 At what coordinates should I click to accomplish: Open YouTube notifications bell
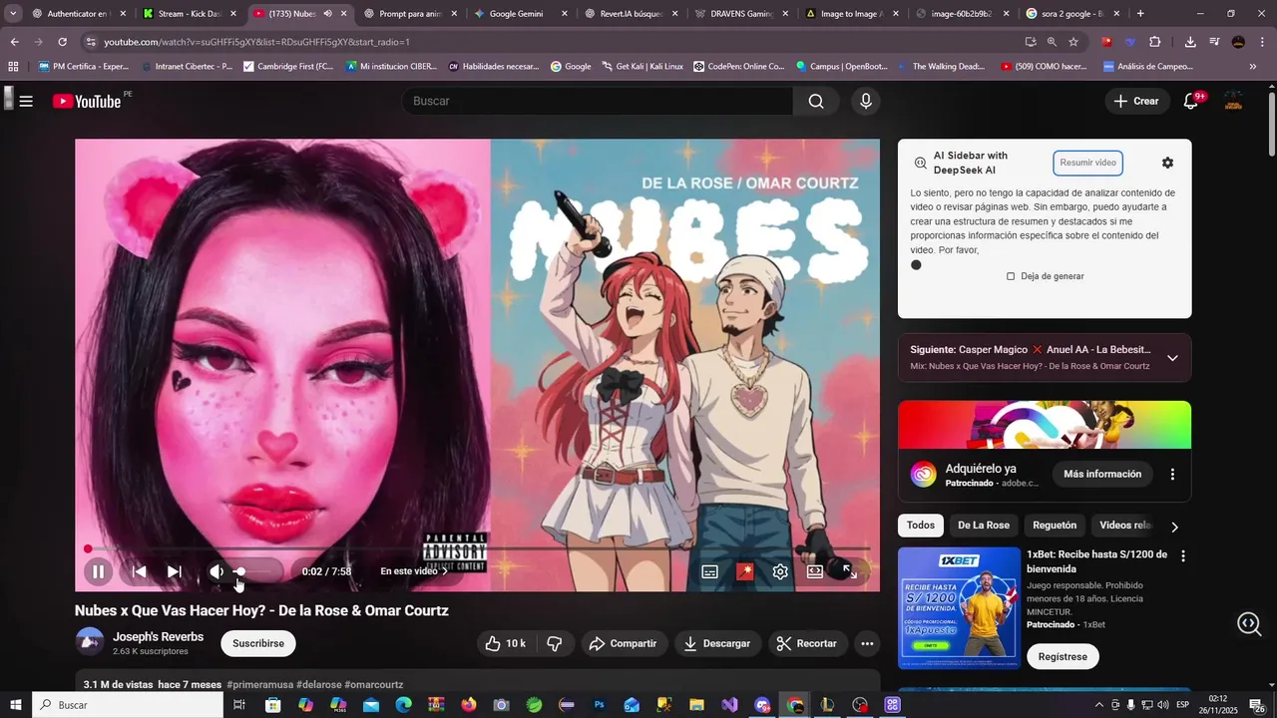point(1191,101)
